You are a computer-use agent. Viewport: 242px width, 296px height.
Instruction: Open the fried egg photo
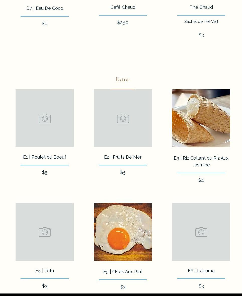pos(123,232)
